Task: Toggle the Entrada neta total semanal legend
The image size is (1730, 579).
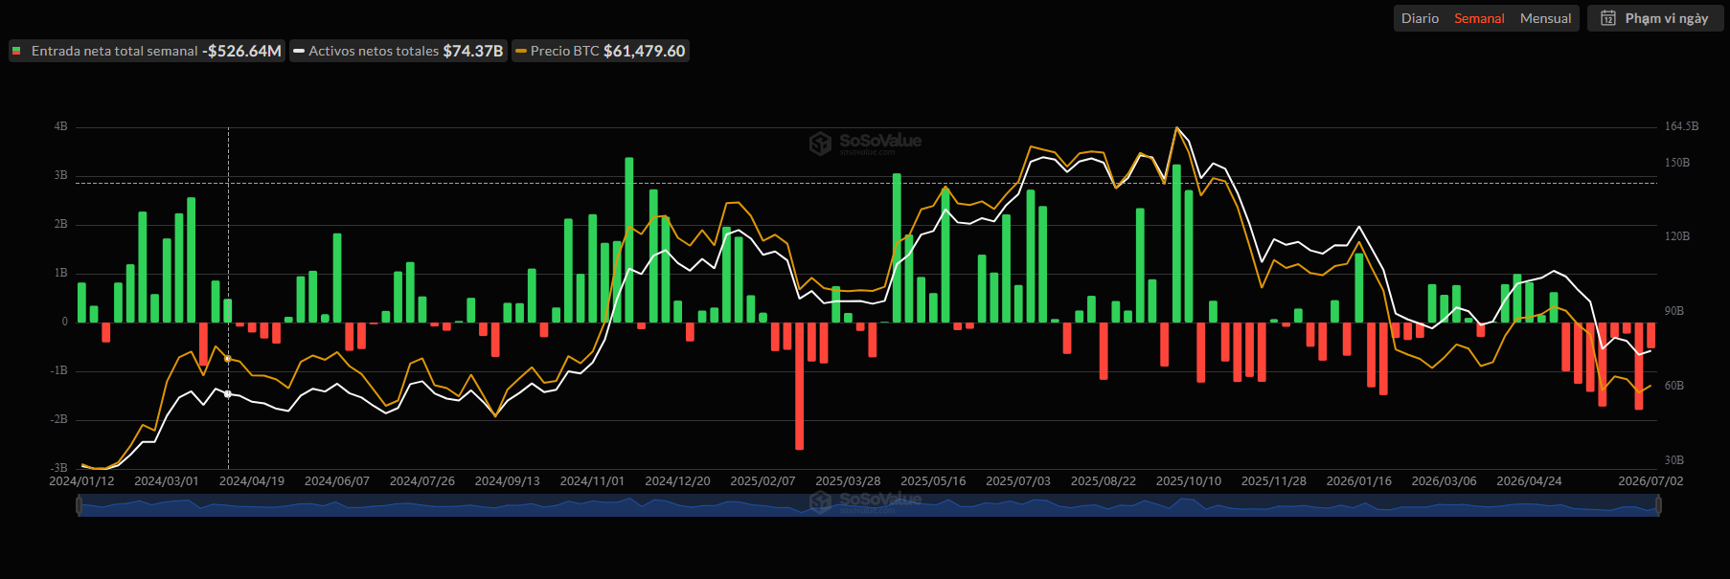Action: pyautogui.click(x=147, y=51)
